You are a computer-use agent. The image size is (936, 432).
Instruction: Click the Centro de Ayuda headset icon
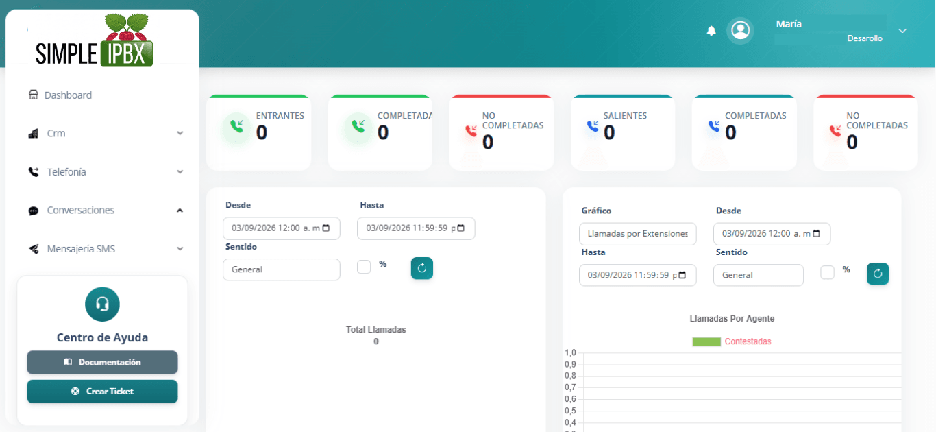click(102, 304)
